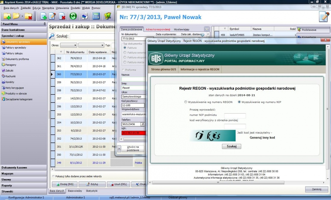Select the Faktura wewnętrzna radio button

point(125,53)
